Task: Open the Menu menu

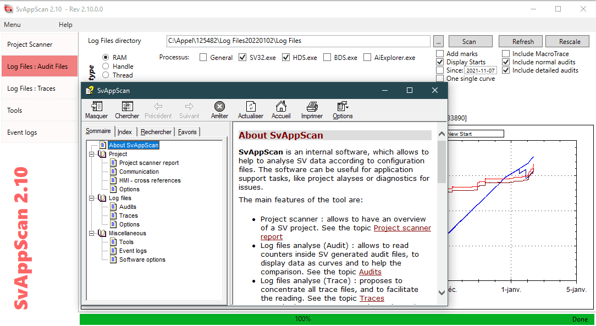Action: pyautogui.click(x=12, y=25)
